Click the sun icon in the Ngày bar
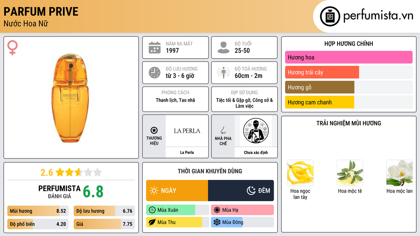Screen dimensions: 420x236 point(154,191)
